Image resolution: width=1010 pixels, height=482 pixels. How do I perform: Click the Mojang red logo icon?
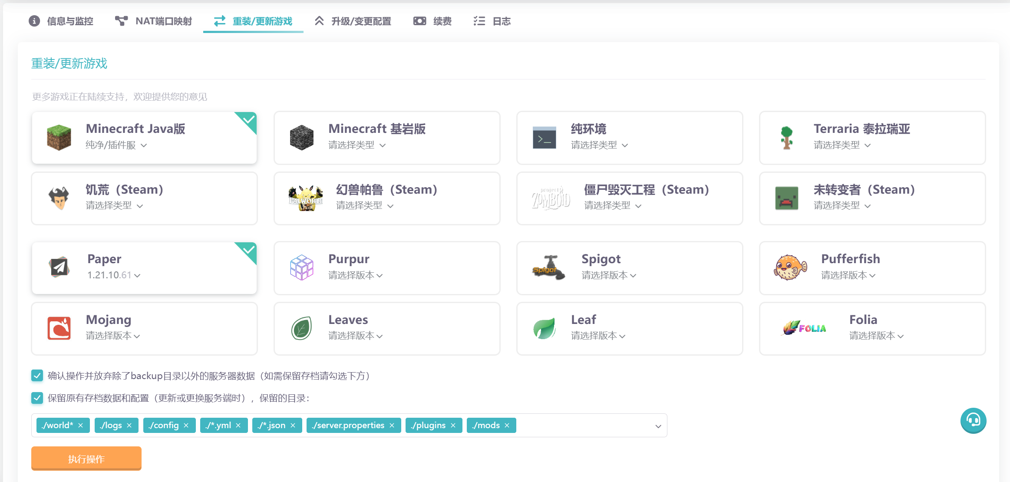(59, 328)
